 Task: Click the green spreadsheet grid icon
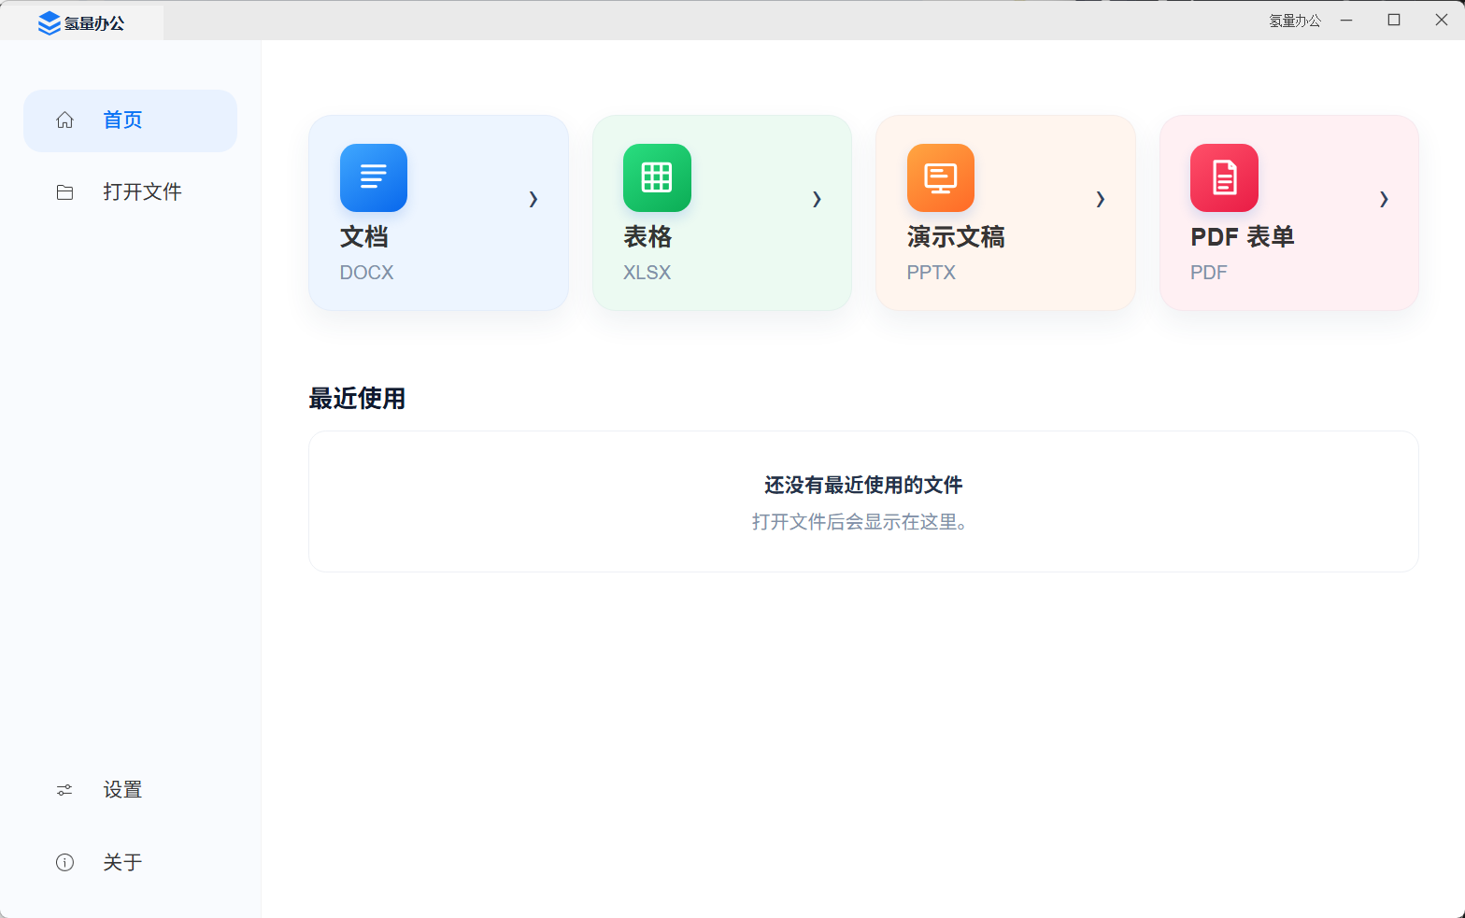point(657,177)
